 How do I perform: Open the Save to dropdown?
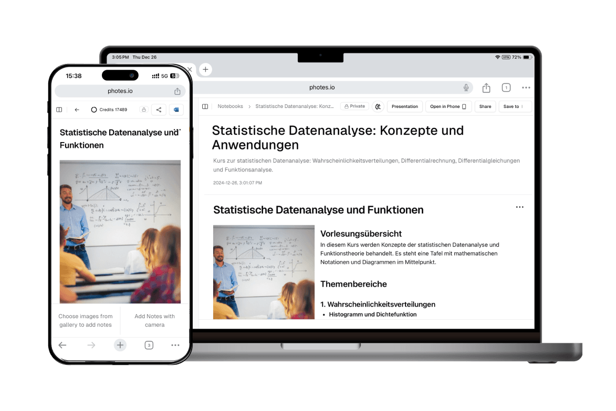[514, 106]
